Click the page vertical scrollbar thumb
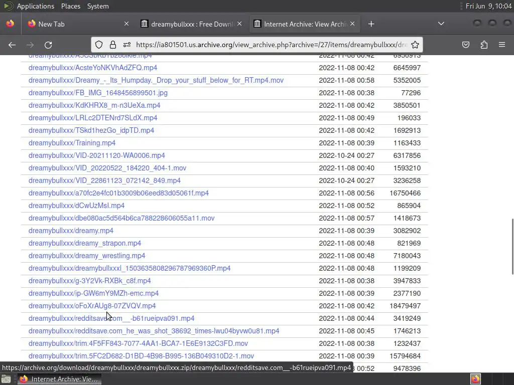The width and height of the screenshot is (514, 385). click(512, 247)
